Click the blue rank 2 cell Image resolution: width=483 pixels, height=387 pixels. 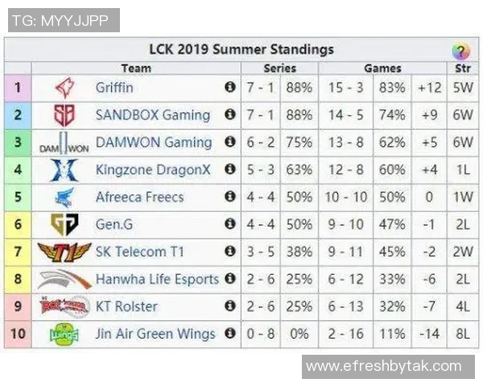click(x=18, y=114)
